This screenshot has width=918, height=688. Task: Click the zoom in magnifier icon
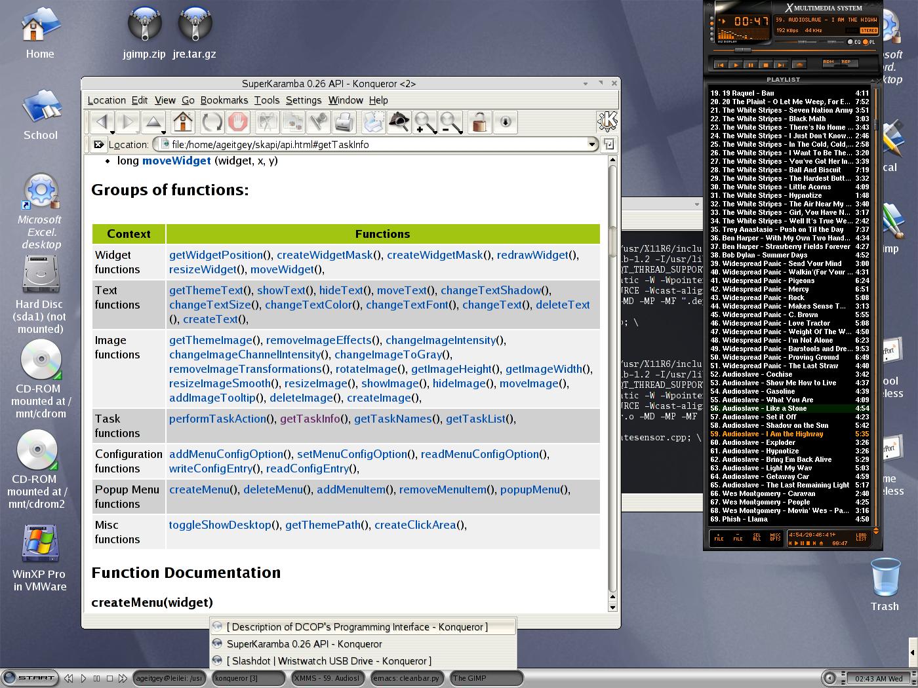424,122
